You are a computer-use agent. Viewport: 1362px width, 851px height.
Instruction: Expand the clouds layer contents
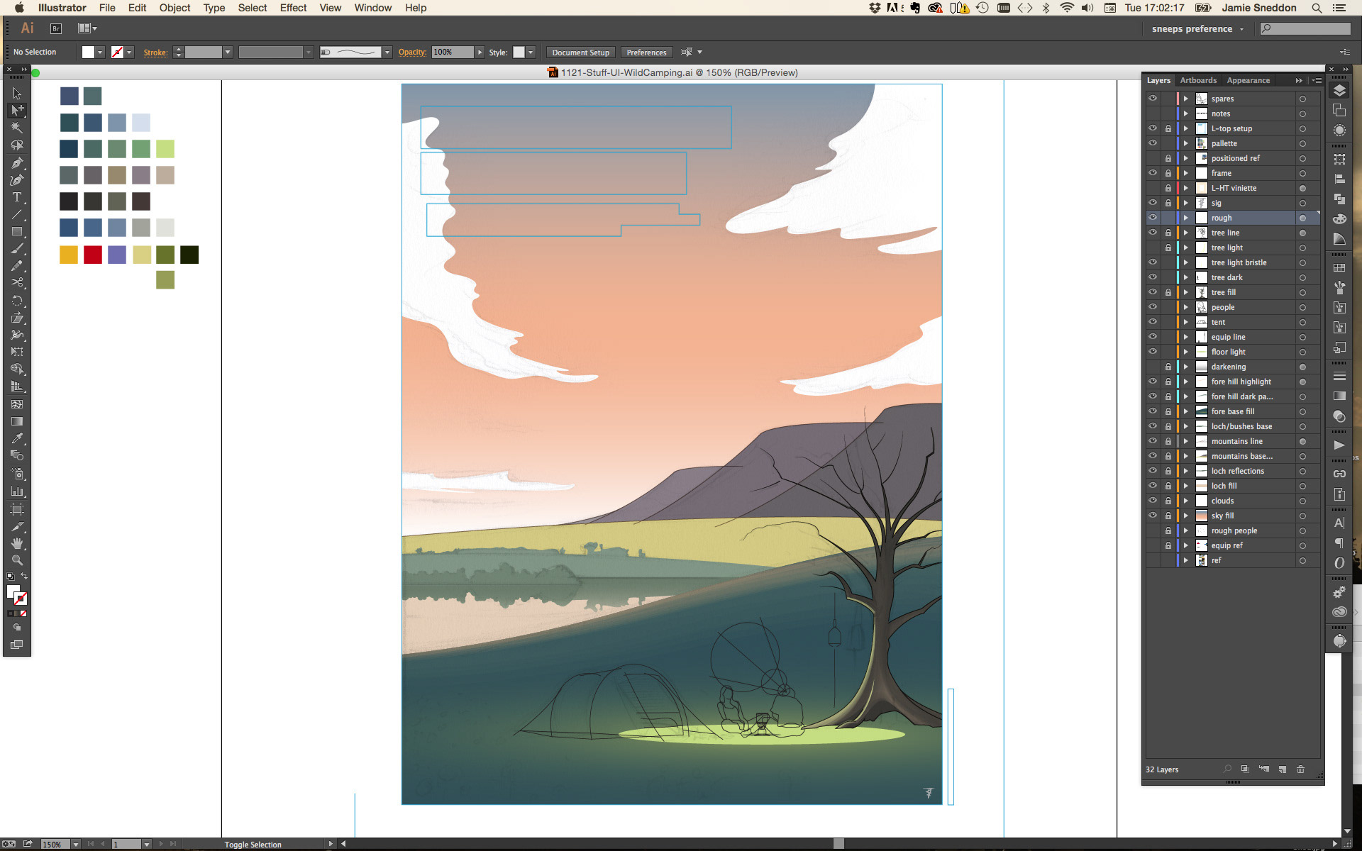[1185, 501]
